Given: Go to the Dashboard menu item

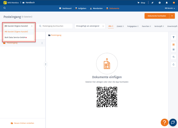Looking at the screenshot, I should click(x=65, y=8).
